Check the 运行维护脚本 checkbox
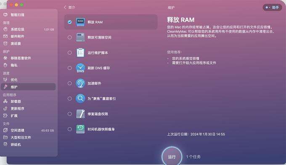286x165 pixels. pos(70,52)
